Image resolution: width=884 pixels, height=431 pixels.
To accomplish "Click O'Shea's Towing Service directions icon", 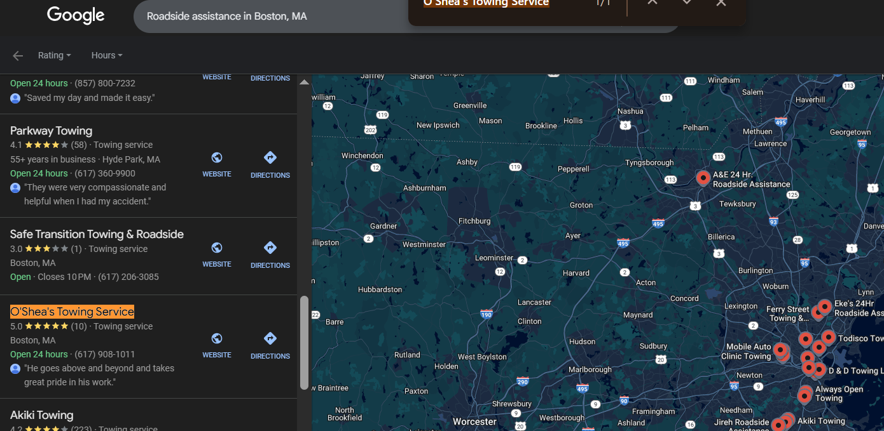I will tap(270, 339).
